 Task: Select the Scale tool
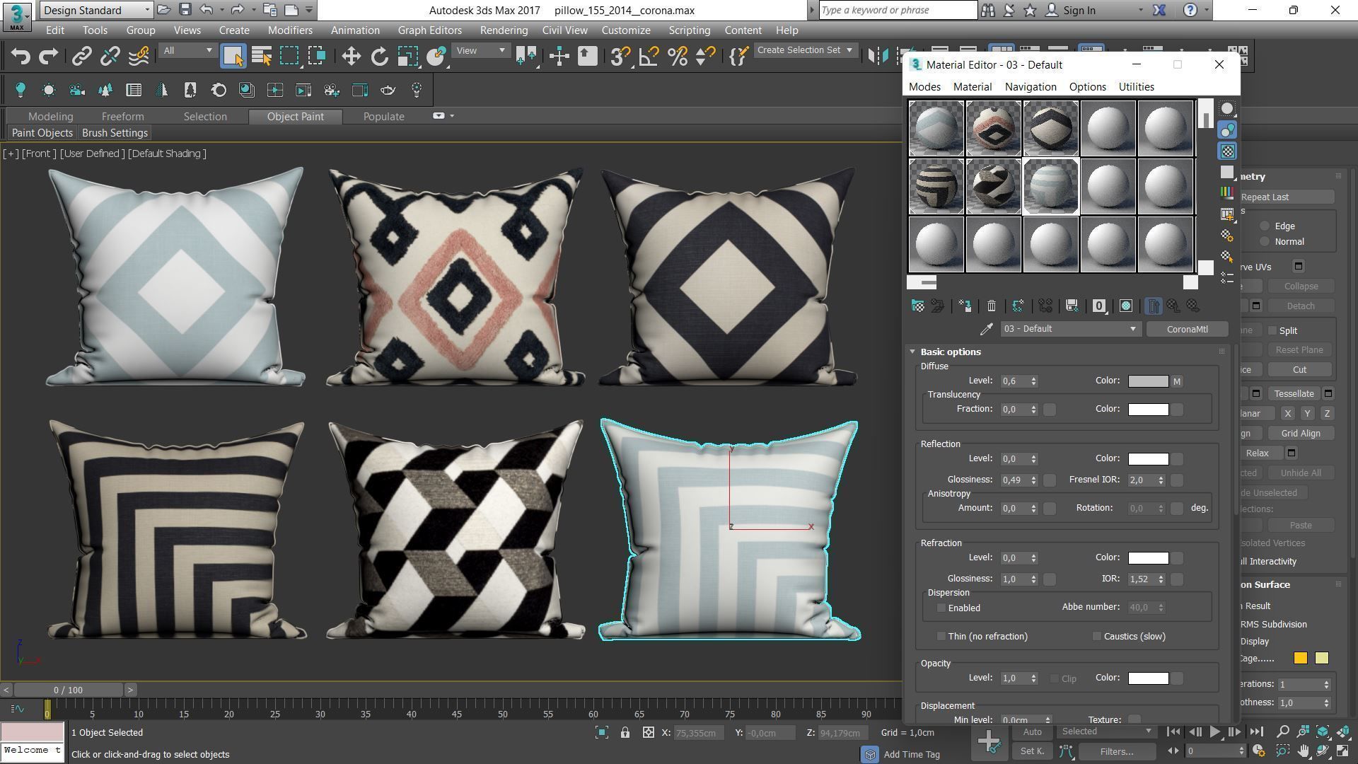coord(407,57)
